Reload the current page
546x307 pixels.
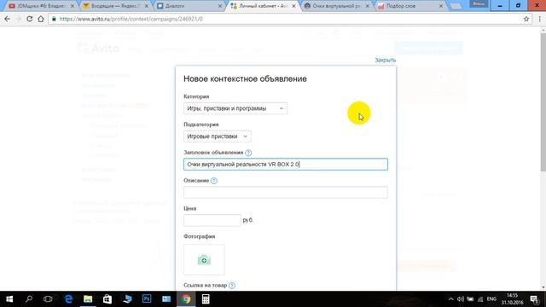pyautogui.click(x=30, y=19)
